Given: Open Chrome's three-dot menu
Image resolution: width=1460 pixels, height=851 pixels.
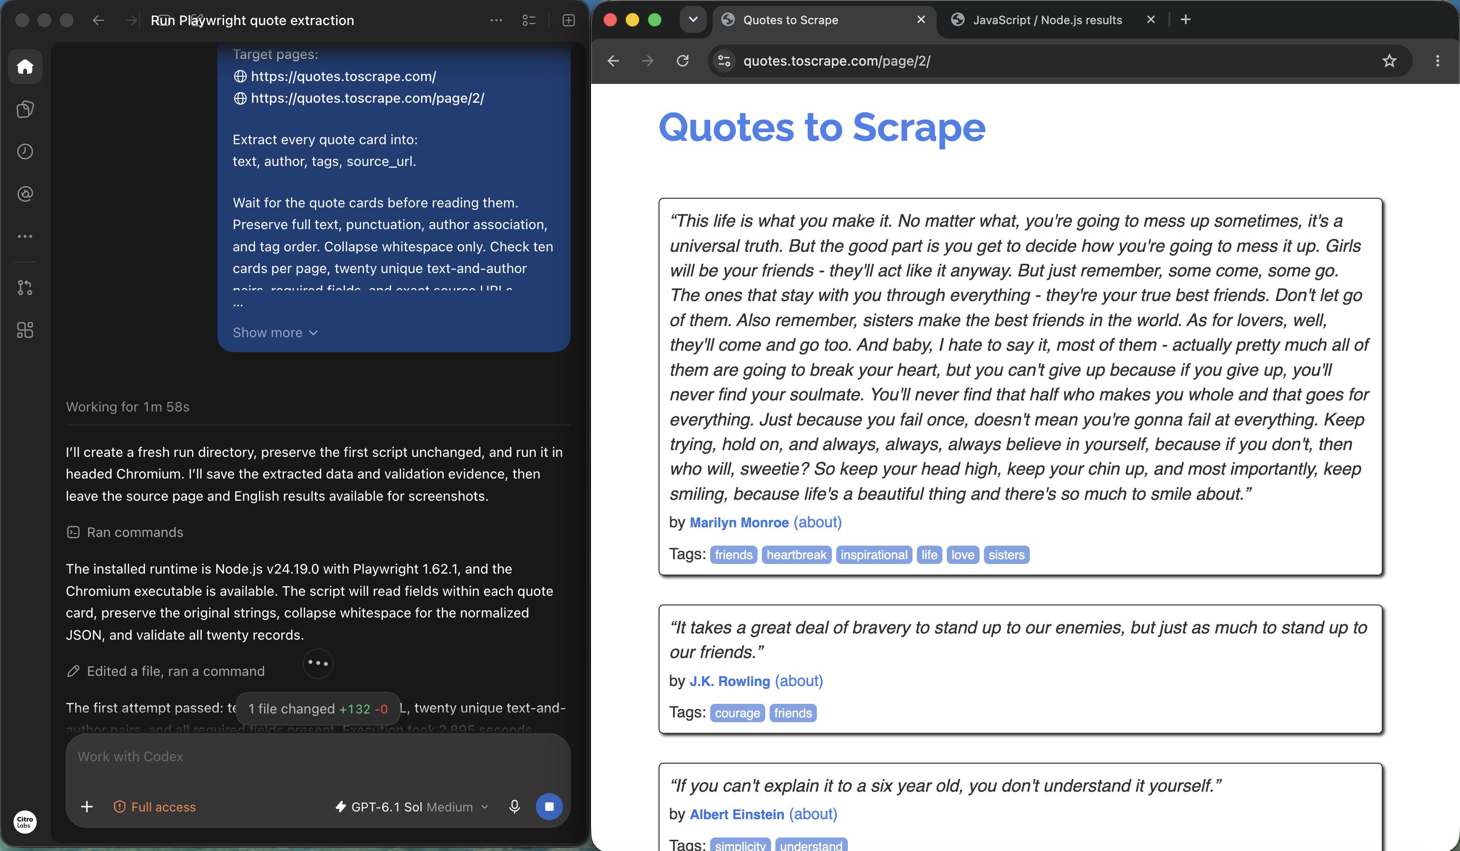Looking at the screenshot, I should point(1437,61).
